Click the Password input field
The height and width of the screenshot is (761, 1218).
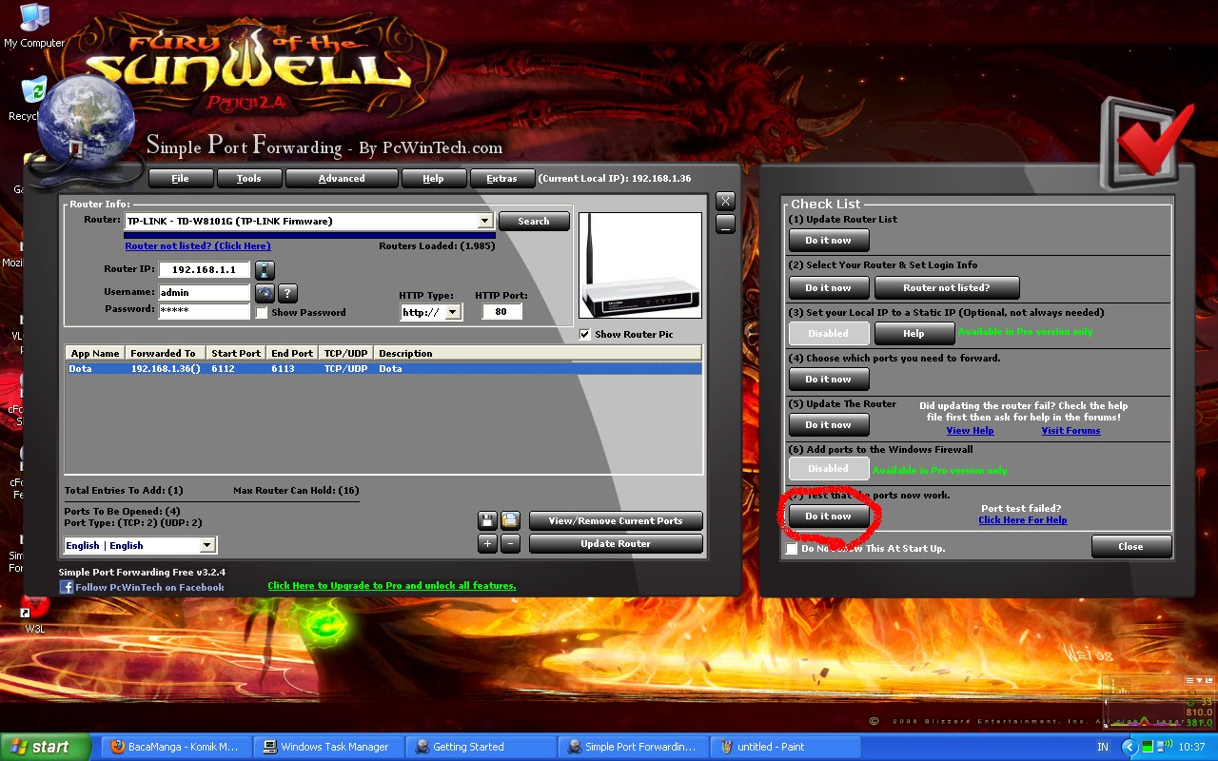[x=205, y=310]
